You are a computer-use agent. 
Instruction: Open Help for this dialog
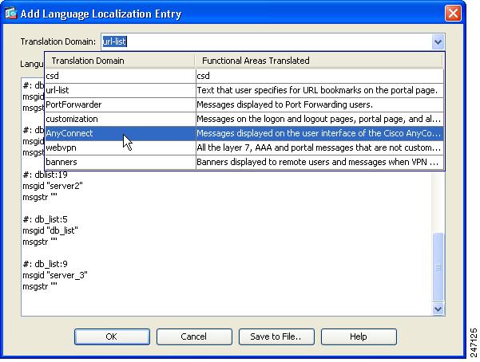click(359, 336)
